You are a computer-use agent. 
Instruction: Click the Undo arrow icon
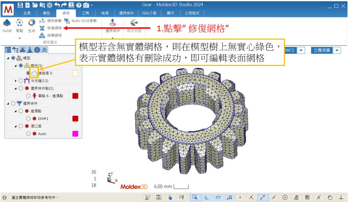(x=57, y=5)
